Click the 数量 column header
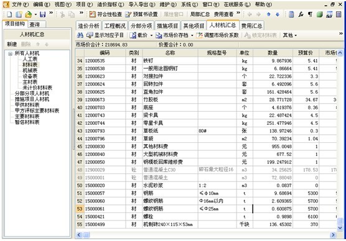The width and height of the screenshot is (346, 241). click(273, 53)
